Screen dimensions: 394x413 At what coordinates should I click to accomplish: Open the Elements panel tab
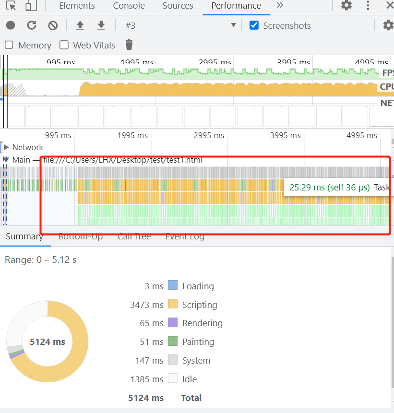[x=77, y=6]
